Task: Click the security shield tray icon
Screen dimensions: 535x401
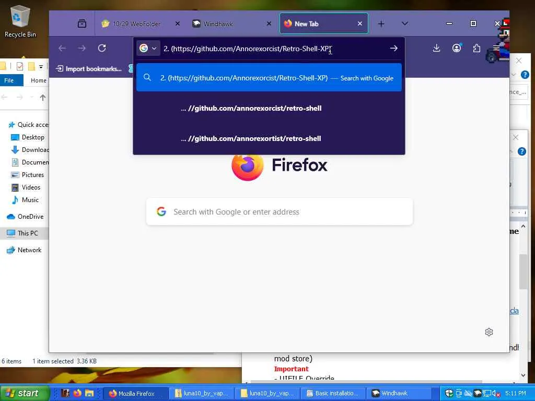Action: coord(449,393)
